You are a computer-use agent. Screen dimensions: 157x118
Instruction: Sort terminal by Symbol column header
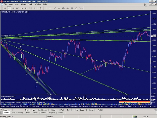click(x=45, y=110)
